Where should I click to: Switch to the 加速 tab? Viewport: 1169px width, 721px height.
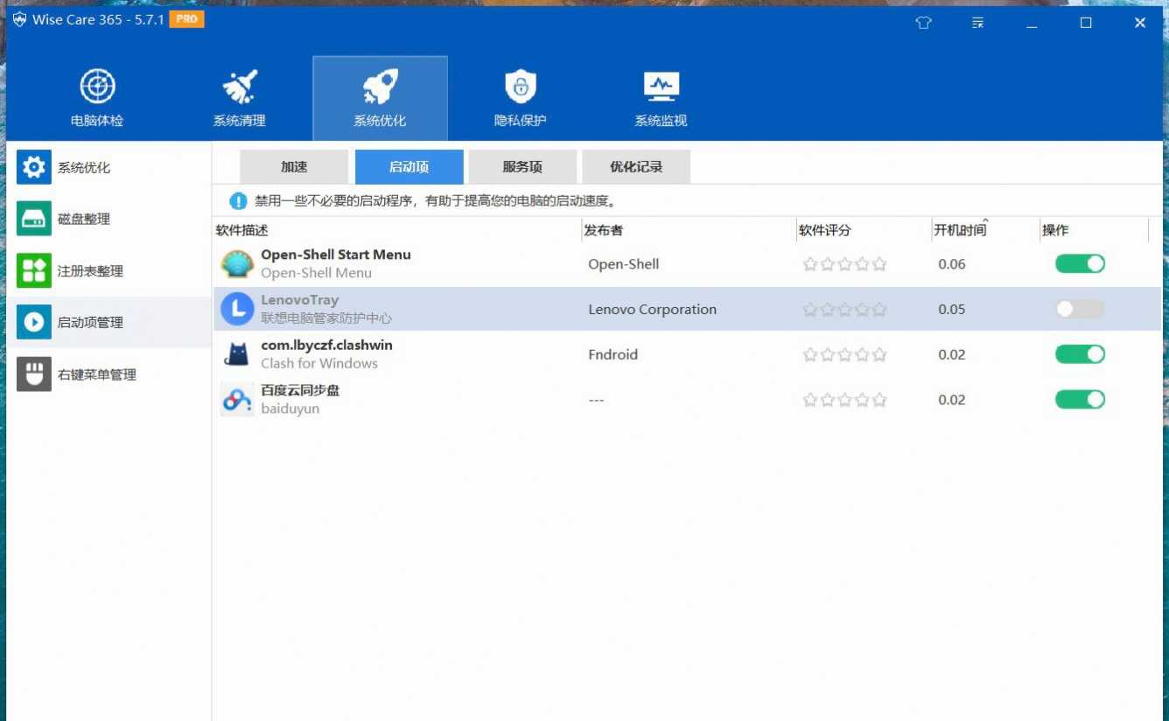click(x=294, y=167)
